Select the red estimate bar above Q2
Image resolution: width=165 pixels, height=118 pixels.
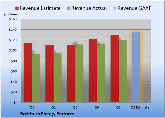tap(49, 74)
